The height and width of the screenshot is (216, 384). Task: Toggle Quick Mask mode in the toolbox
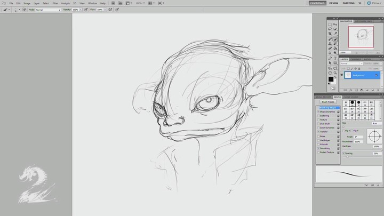[x=333, y=89]
